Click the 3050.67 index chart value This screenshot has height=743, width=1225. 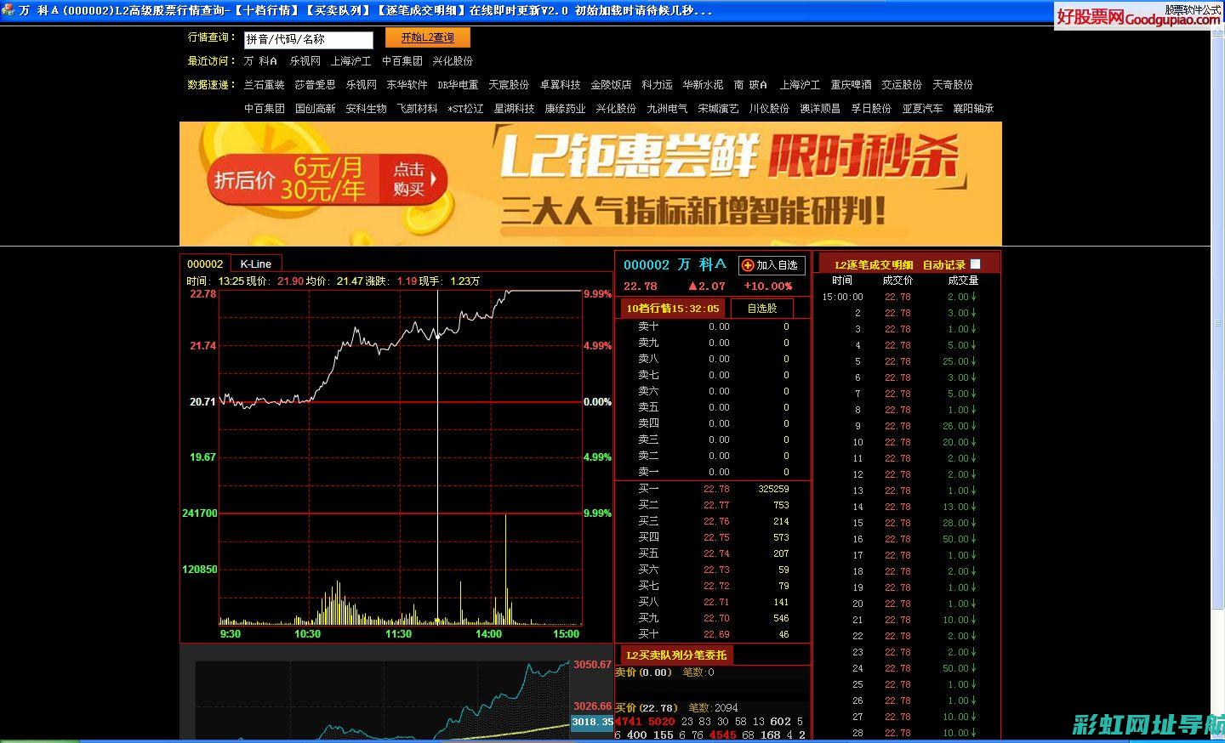(x=592, y=665)
